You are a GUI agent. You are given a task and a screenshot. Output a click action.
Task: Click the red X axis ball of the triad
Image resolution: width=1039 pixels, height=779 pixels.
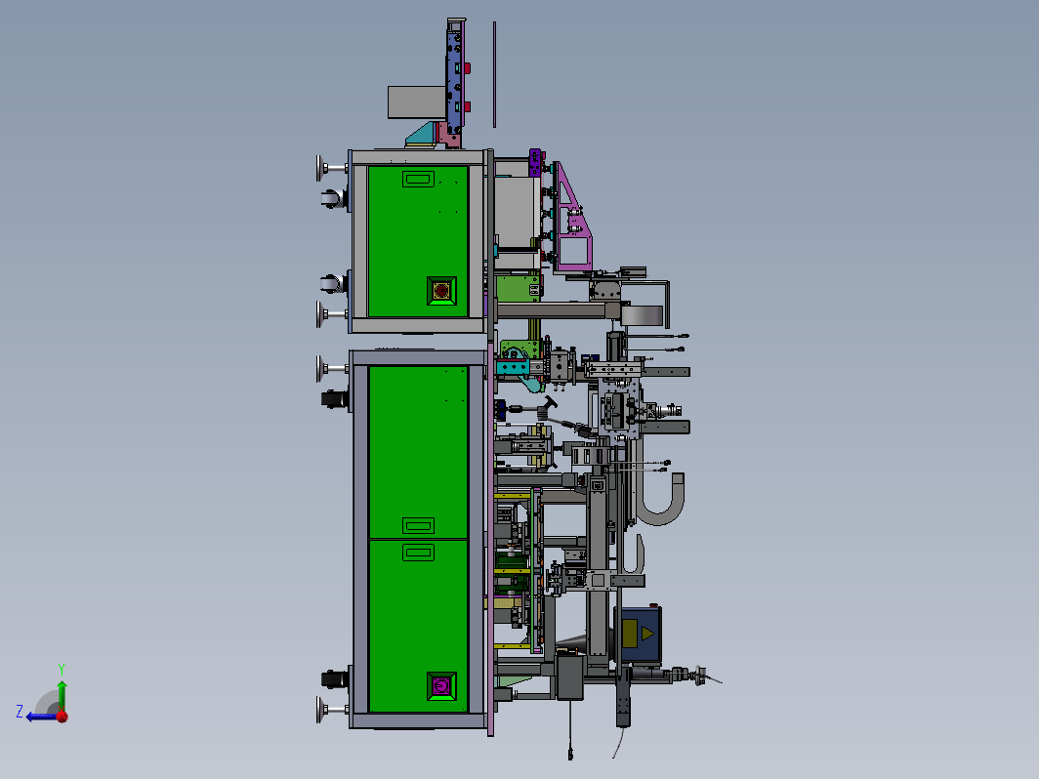click(62, 717)
